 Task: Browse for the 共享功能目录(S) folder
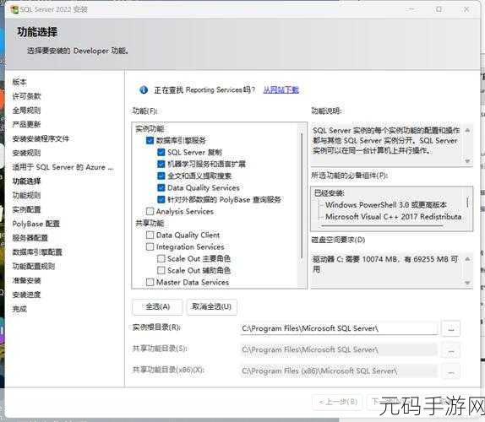pyautogui.click(x=451, y=350)
